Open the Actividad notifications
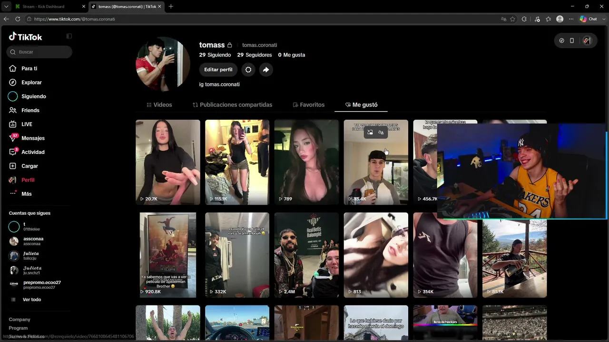 (33, 152)
